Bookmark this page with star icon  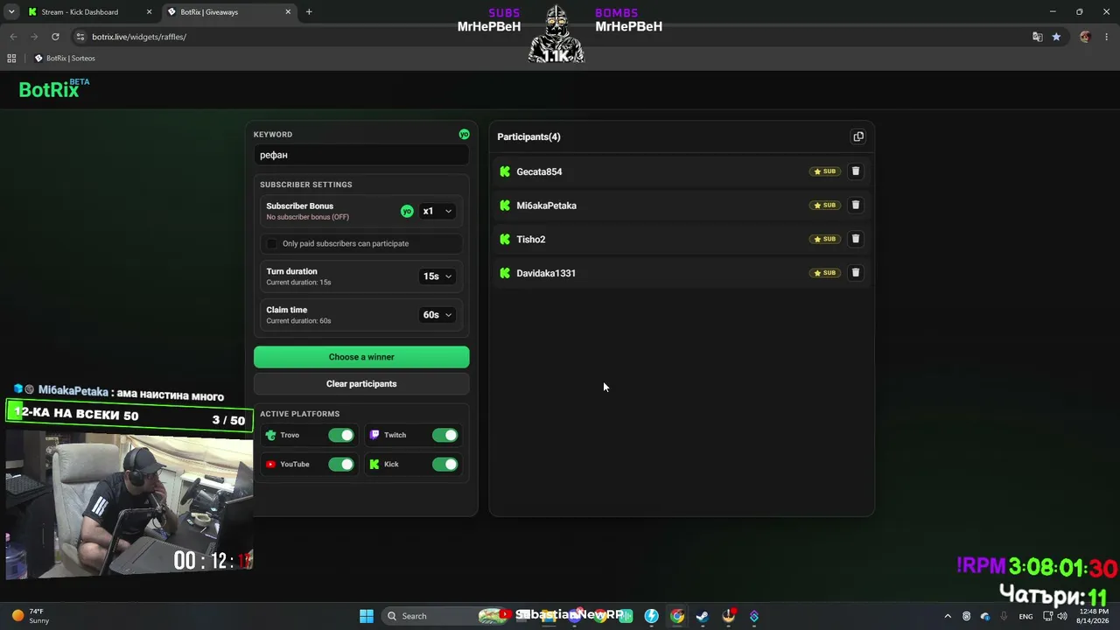(1056, 37)
